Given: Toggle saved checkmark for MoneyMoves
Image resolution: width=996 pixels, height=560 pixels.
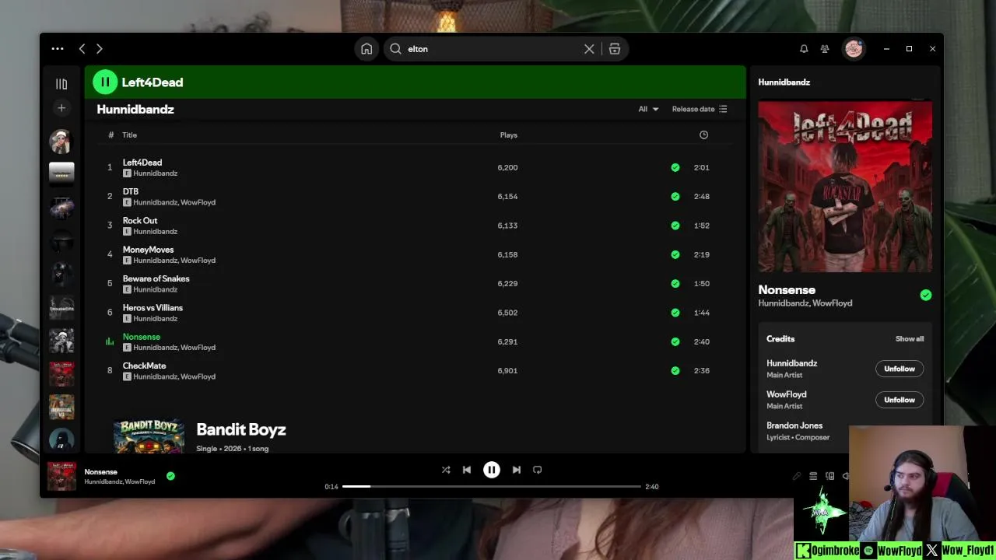Looking at the screenshot, I should pyautogui.click(x=675, y=254).
